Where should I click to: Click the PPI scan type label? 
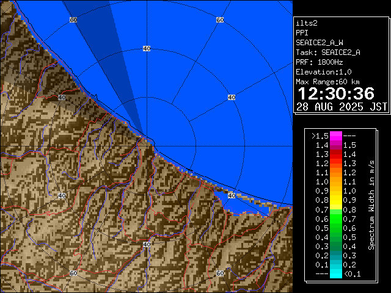[x=302, y=32]
